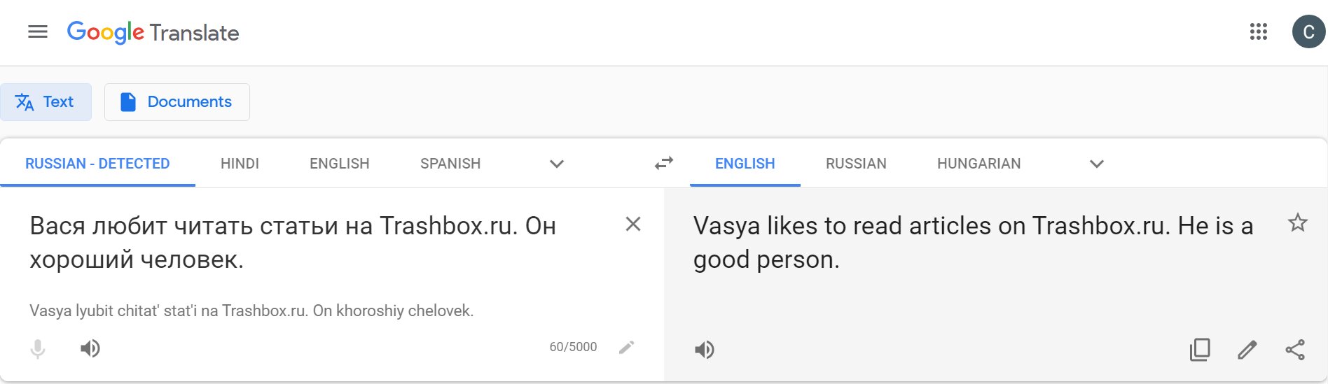Suggest an edit to the translation

(x=1247, y=350)
